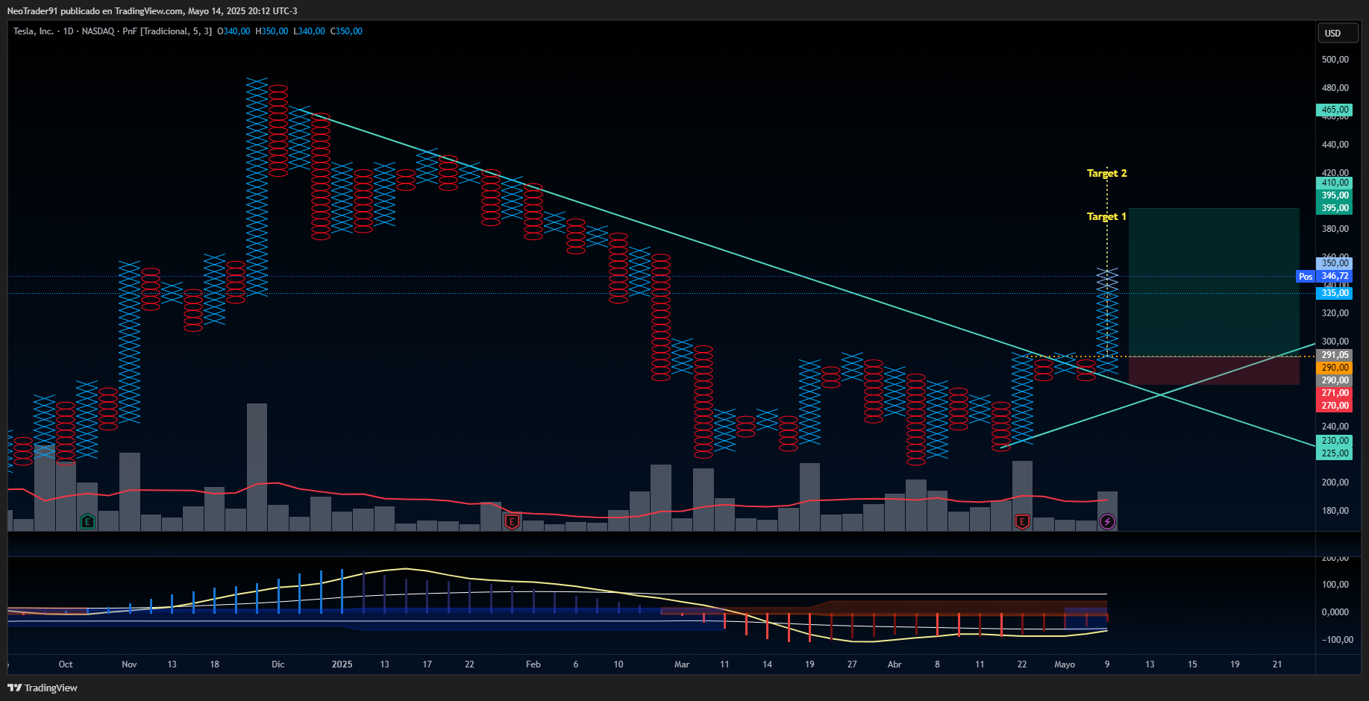Click the green earnings E icon near October
The width and height of the screenshot is (1369, 701).
[x=87, y=521]
